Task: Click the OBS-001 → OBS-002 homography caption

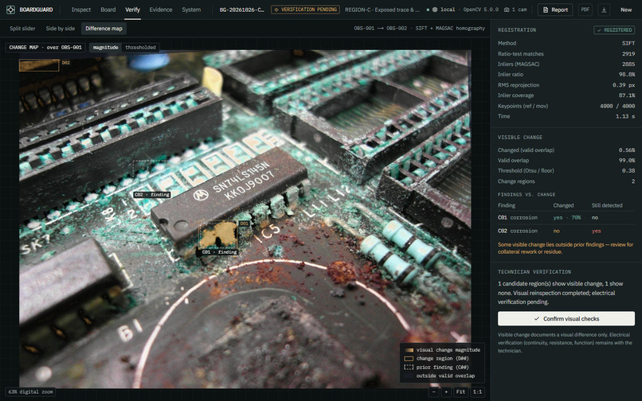Action: click(x=419, y=28)
